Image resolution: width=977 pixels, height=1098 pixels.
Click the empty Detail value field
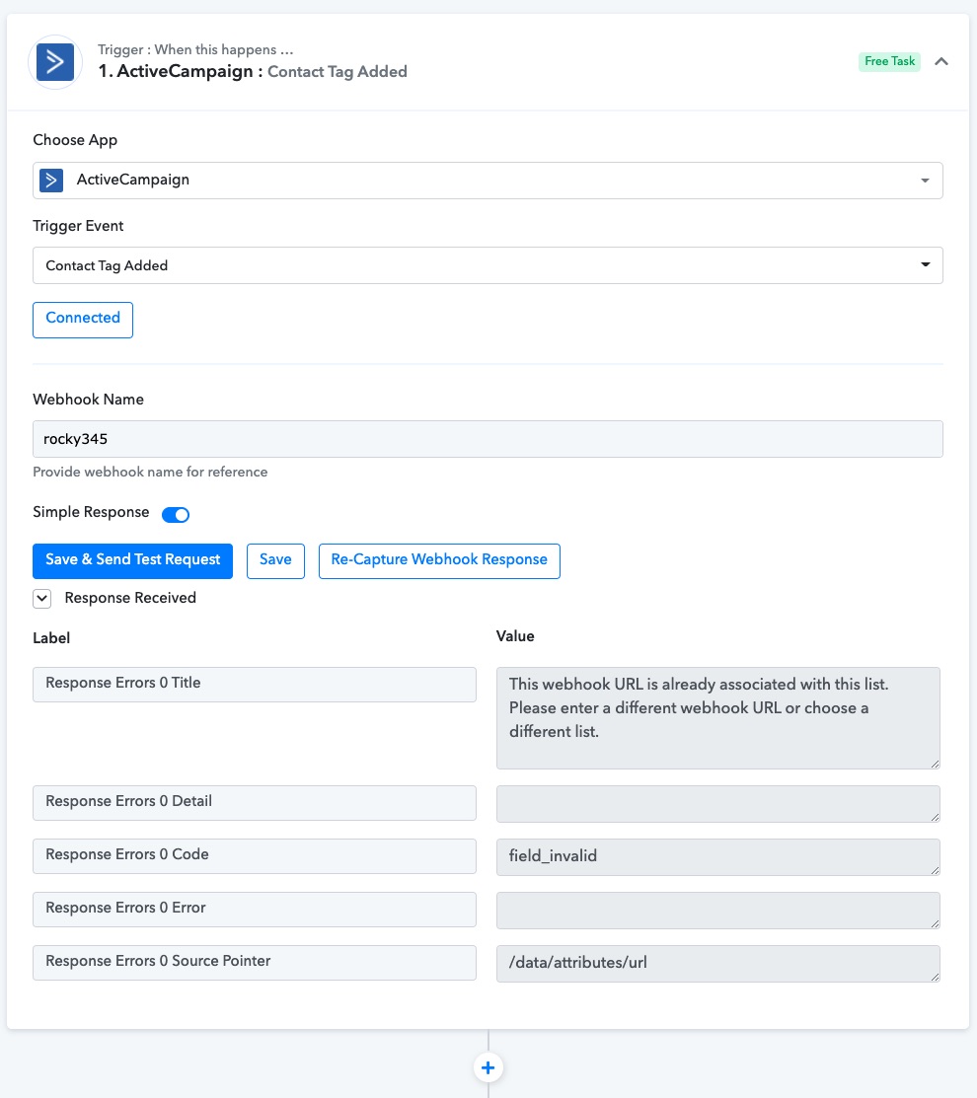pyautogui.click(x=717, y=804)
